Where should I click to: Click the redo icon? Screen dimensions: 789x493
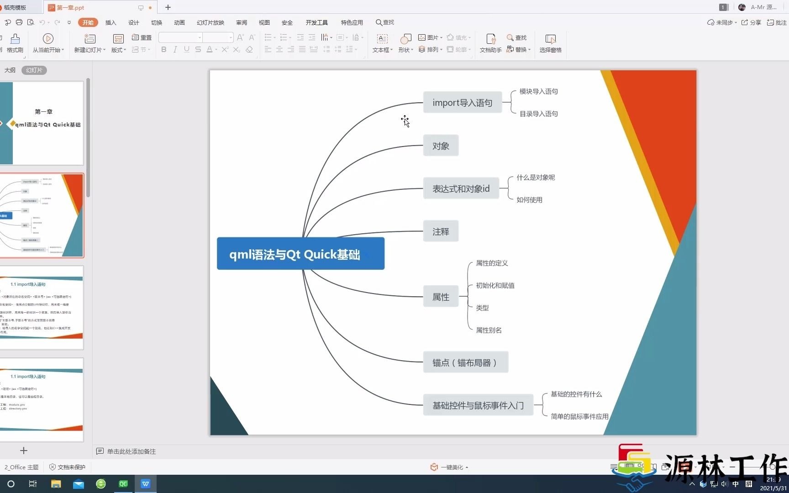pyautogui.click(x=57, y=22)
